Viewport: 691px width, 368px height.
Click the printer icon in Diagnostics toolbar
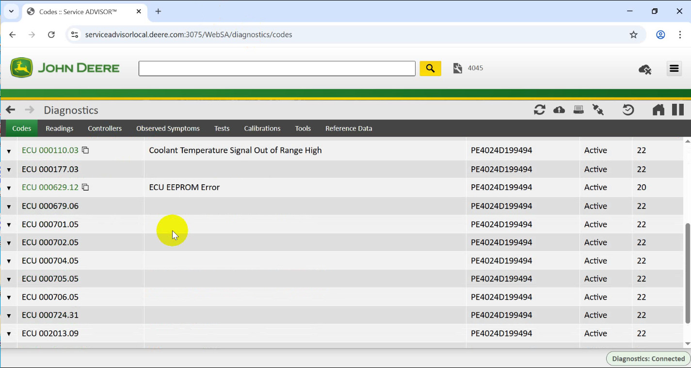click(578, 110)
